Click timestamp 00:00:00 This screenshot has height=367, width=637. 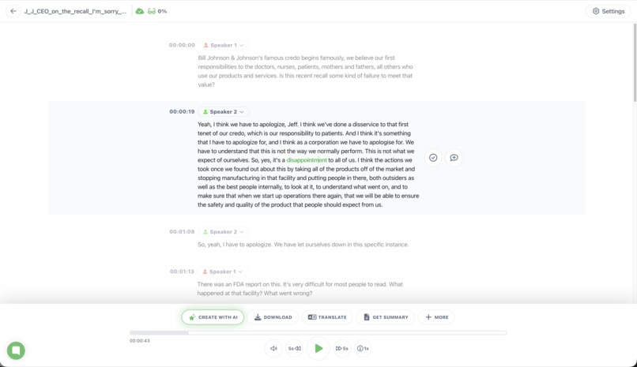[x=182, y=45]
